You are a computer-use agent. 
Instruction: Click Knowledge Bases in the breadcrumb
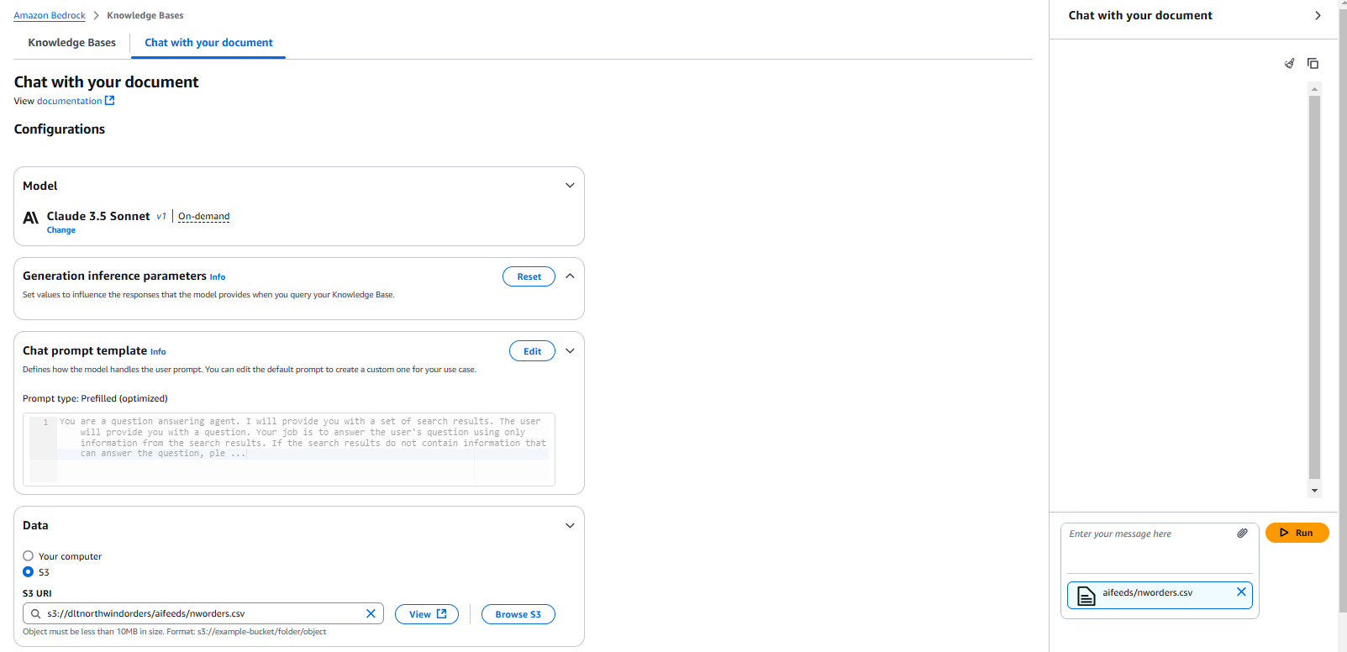click(145, 15)
